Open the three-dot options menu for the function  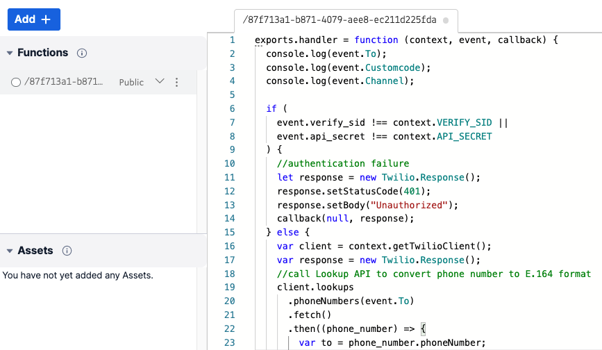[176, 82]
